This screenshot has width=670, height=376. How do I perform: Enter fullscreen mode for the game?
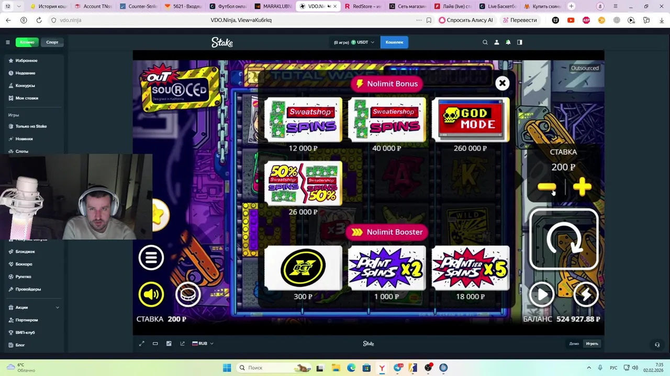[141, 344]
